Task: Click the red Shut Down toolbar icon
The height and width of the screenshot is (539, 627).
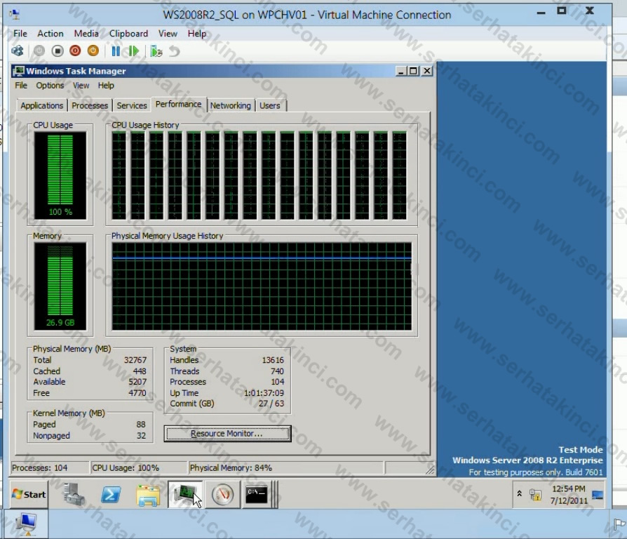Action: tap(75, 51)
